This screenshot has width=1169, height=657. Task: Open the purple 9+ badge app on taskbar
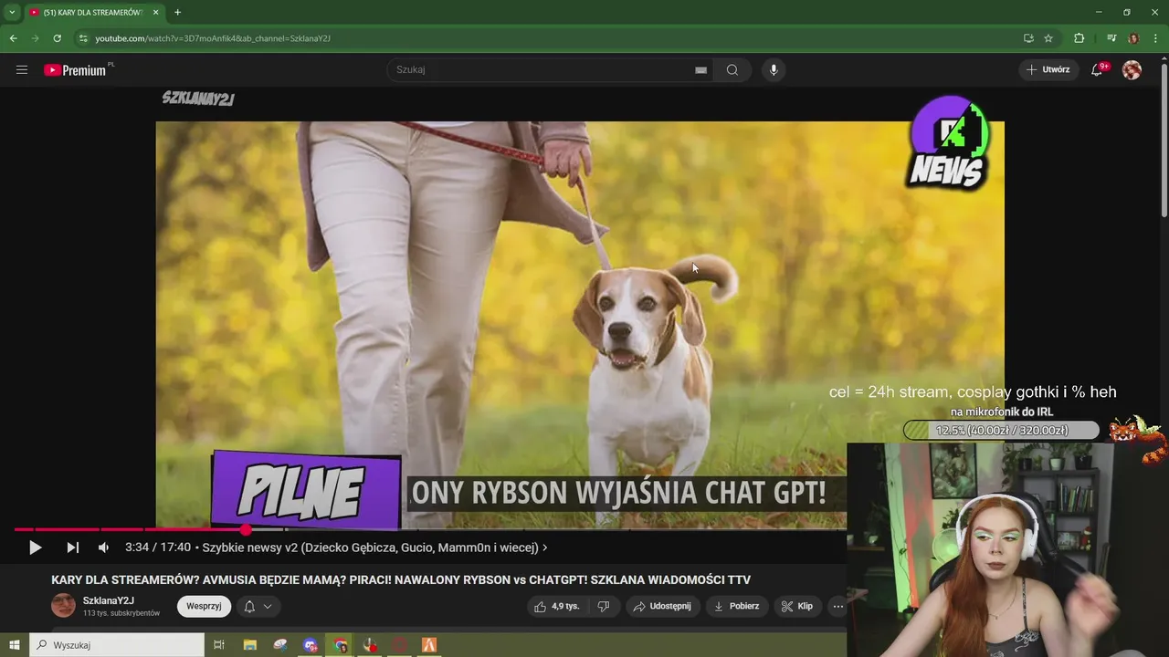pyautogui.click(x=311, y=645)
